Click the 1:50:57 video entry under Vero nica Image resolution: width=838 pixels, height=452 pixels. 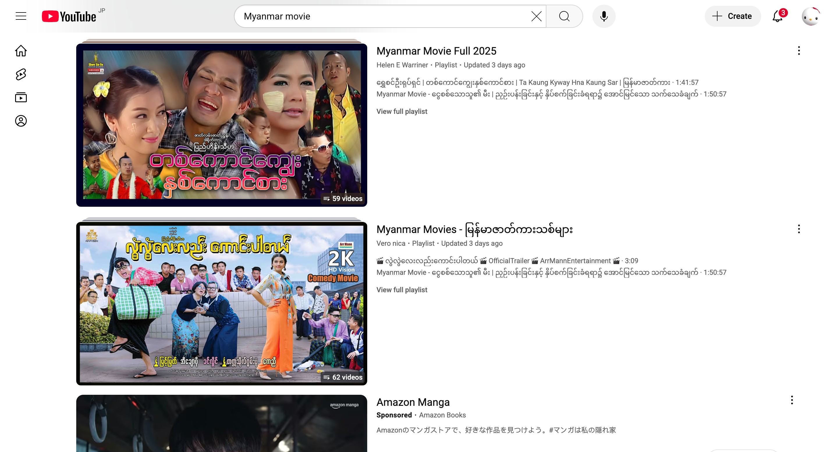coord(551,272)
